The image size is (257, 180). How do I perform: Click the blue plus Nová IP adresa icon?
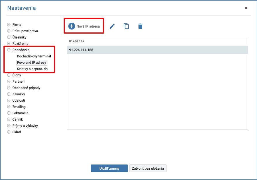[x=72, y=26]
